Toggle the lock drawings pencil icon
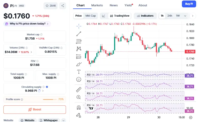The height and width of the screenshot is (122, 198). 79,115
